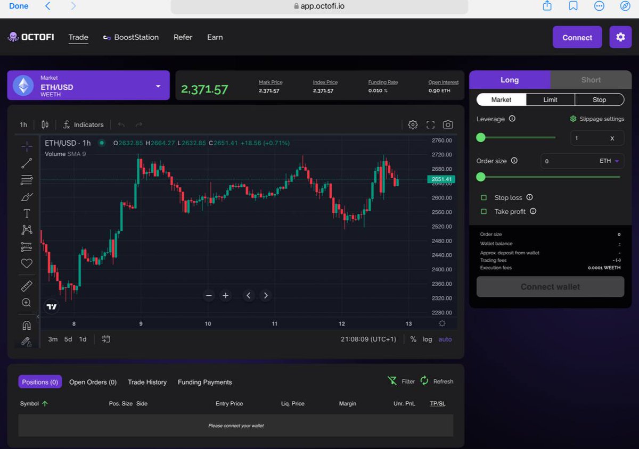Zoom in the chart with plus button
Screen dimensions: 639x449
(x=226, y=295)
